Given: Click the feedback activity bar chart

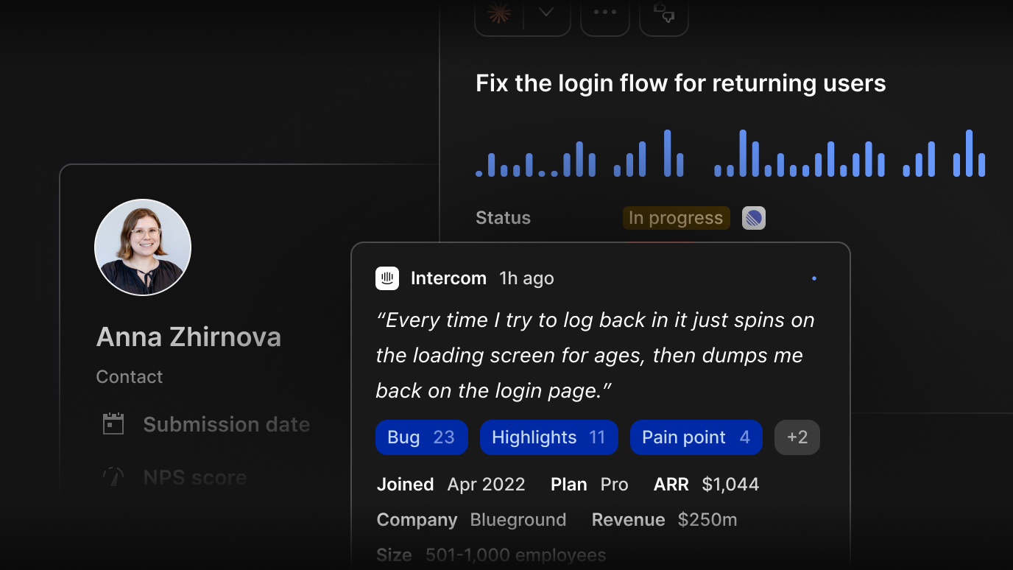Looking at the screenshot, I should pos(730,153).
